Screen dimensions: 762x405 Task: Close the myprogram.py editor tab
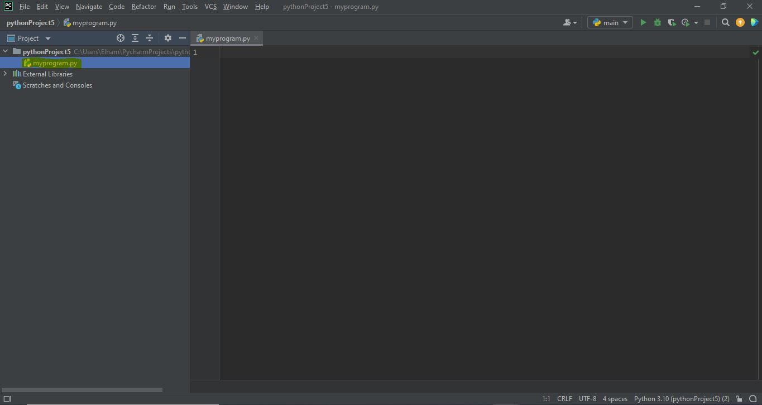pos(256,38)
